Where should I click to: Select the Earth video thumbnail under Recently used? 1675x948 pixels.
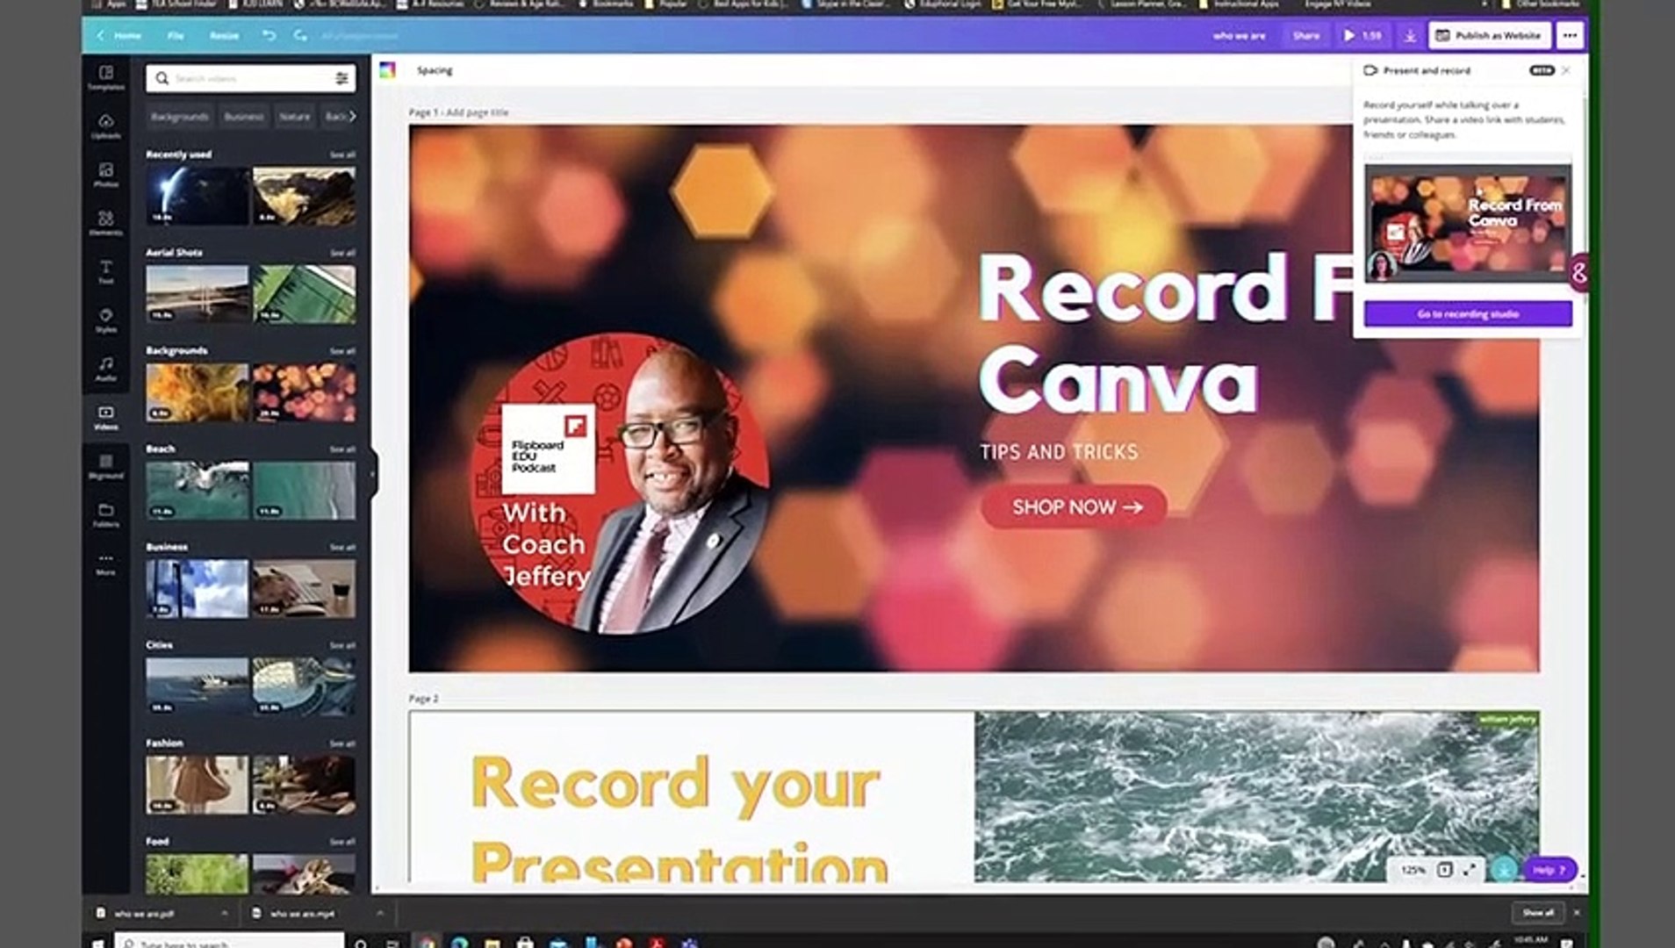pyautogui.click(x=195, y=195)
